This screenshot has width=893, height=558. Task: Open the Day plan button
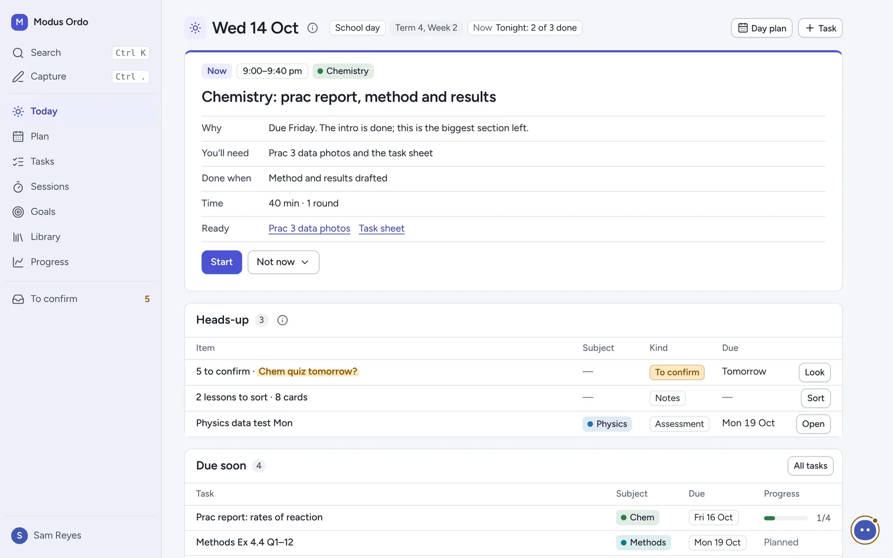[x=762, y=28]
